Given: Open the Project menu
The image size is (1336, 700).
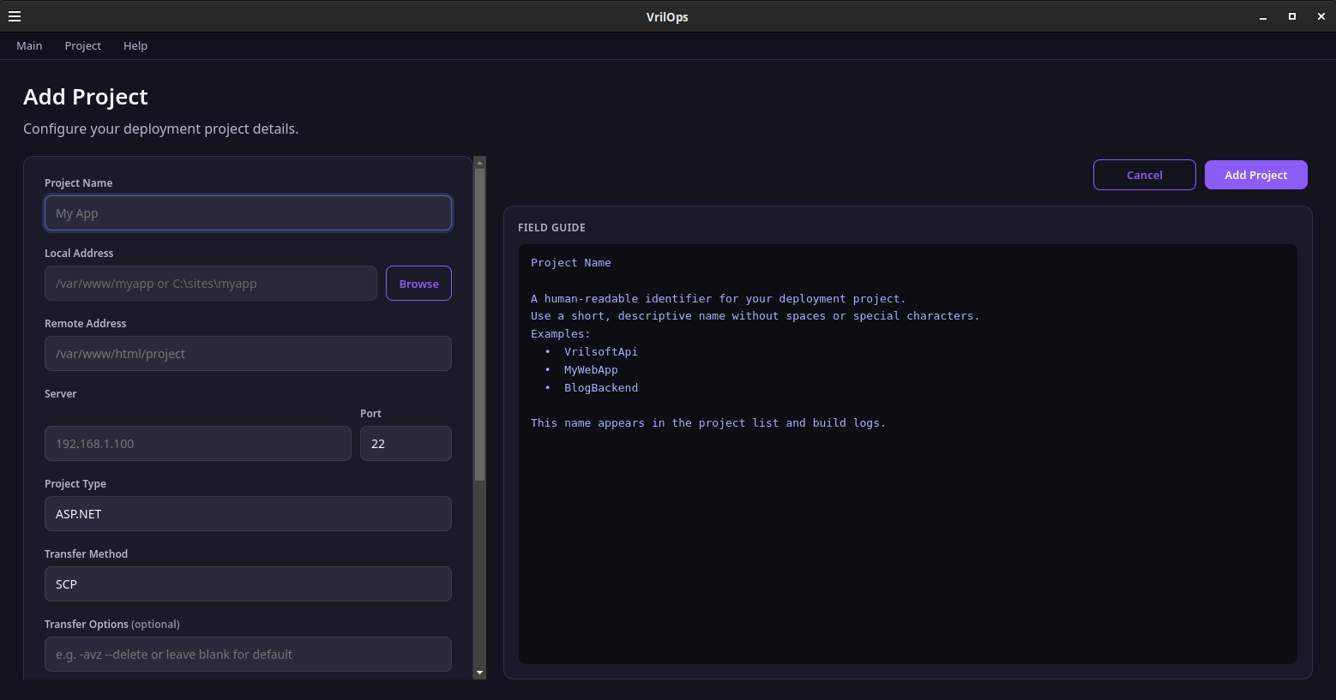Looking at the screenshot, I should pyautogui.click(x=82, y=46).
